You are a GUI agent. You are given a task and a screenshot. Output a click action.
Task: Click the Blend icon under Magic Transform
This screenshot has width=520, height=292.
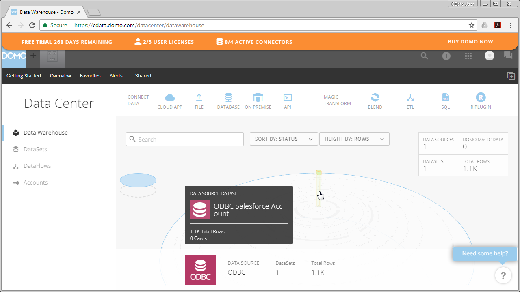[375, 98]
